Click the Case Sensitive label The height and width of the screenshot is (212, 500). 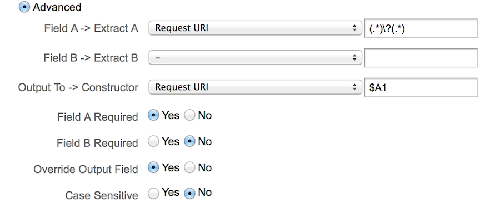[x=102, y=195]
